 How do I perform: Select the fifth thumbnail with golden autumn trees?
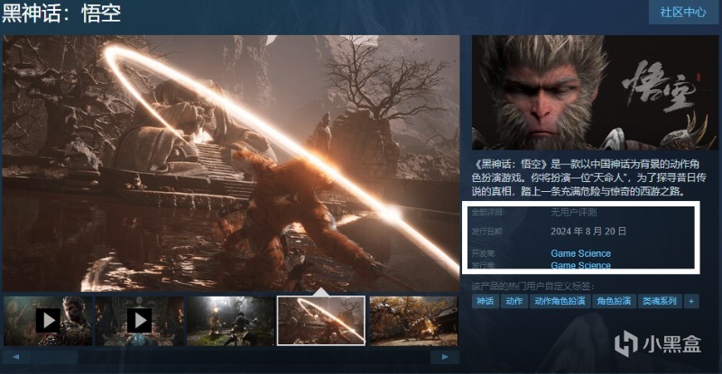point(413,321)
